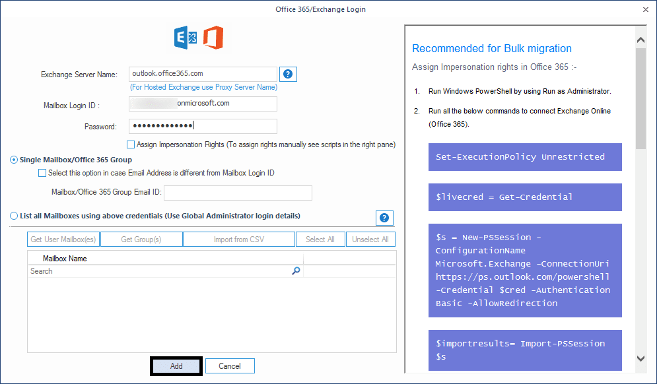
Task: Click the help pane scrollbar thumb
Action: (x=640, y=98)
